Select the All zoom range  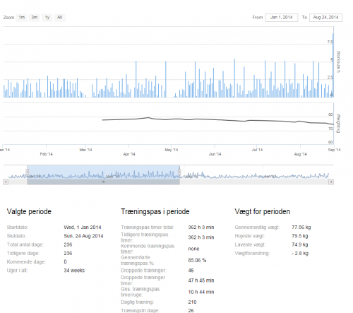(60, 18)
